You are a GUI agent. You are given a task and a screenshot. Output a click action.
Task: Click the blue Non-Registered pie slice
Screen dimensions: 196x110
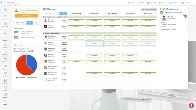point(32,62)
